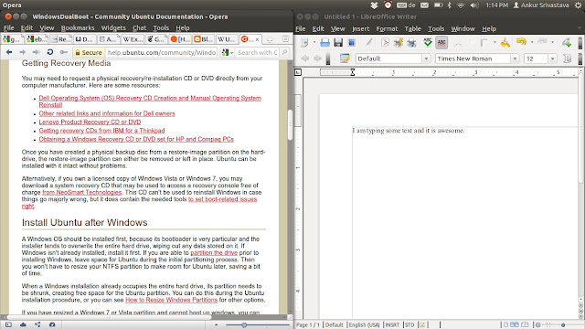Screen dimensions: 585x329
Task: Open Lenovo Product Recovery CD or DVD link
Action: click(90, 122)
